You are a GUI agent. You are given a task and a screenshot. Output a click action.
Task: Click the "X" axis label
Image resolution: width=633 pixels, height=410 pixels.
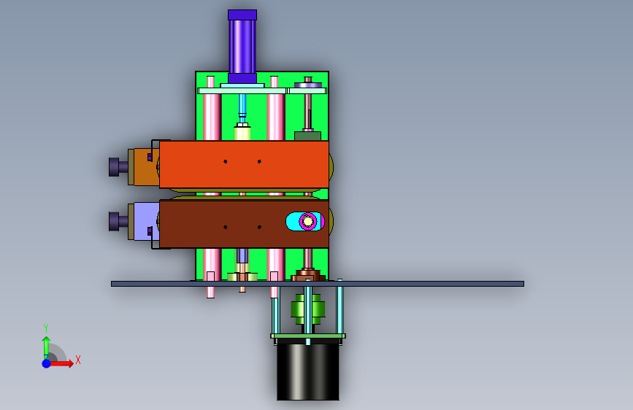point(78,360)
